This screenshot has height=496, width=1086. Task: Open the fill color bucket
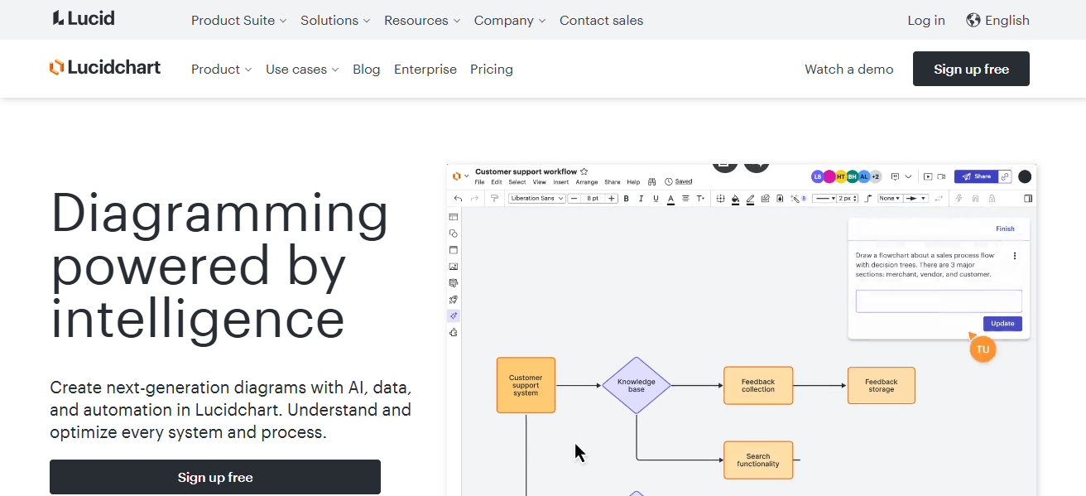[x=735, y=199]
